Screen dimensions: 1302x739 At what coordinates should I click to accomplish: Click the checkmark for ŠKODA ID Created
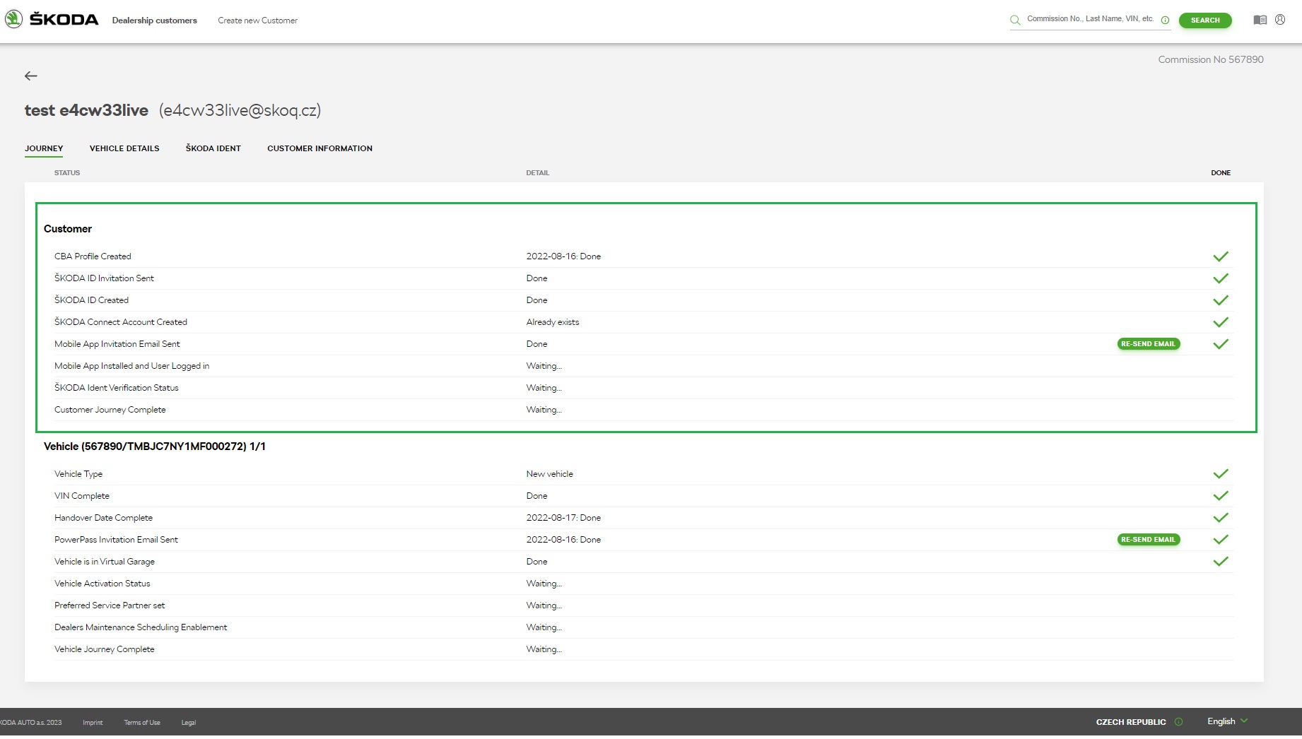tap(1221, 300)
